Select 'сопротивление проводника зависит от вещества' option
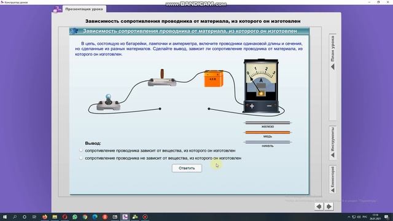393x221 pixels. [80, 150]
